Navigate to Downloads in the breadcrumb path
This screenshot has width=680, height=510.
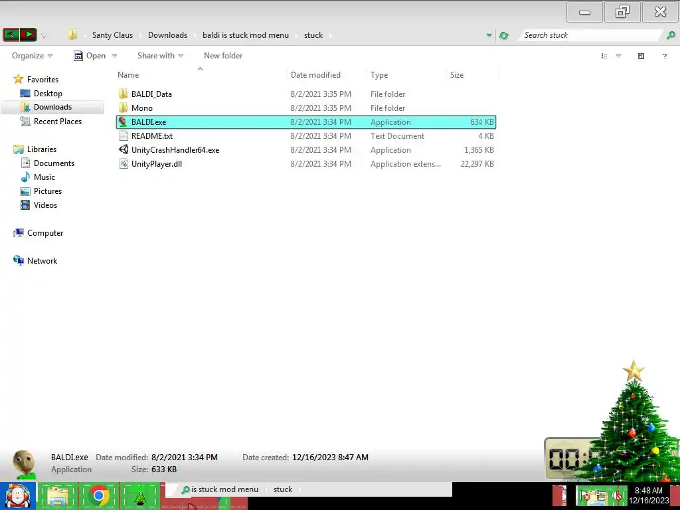click(167, 35)
